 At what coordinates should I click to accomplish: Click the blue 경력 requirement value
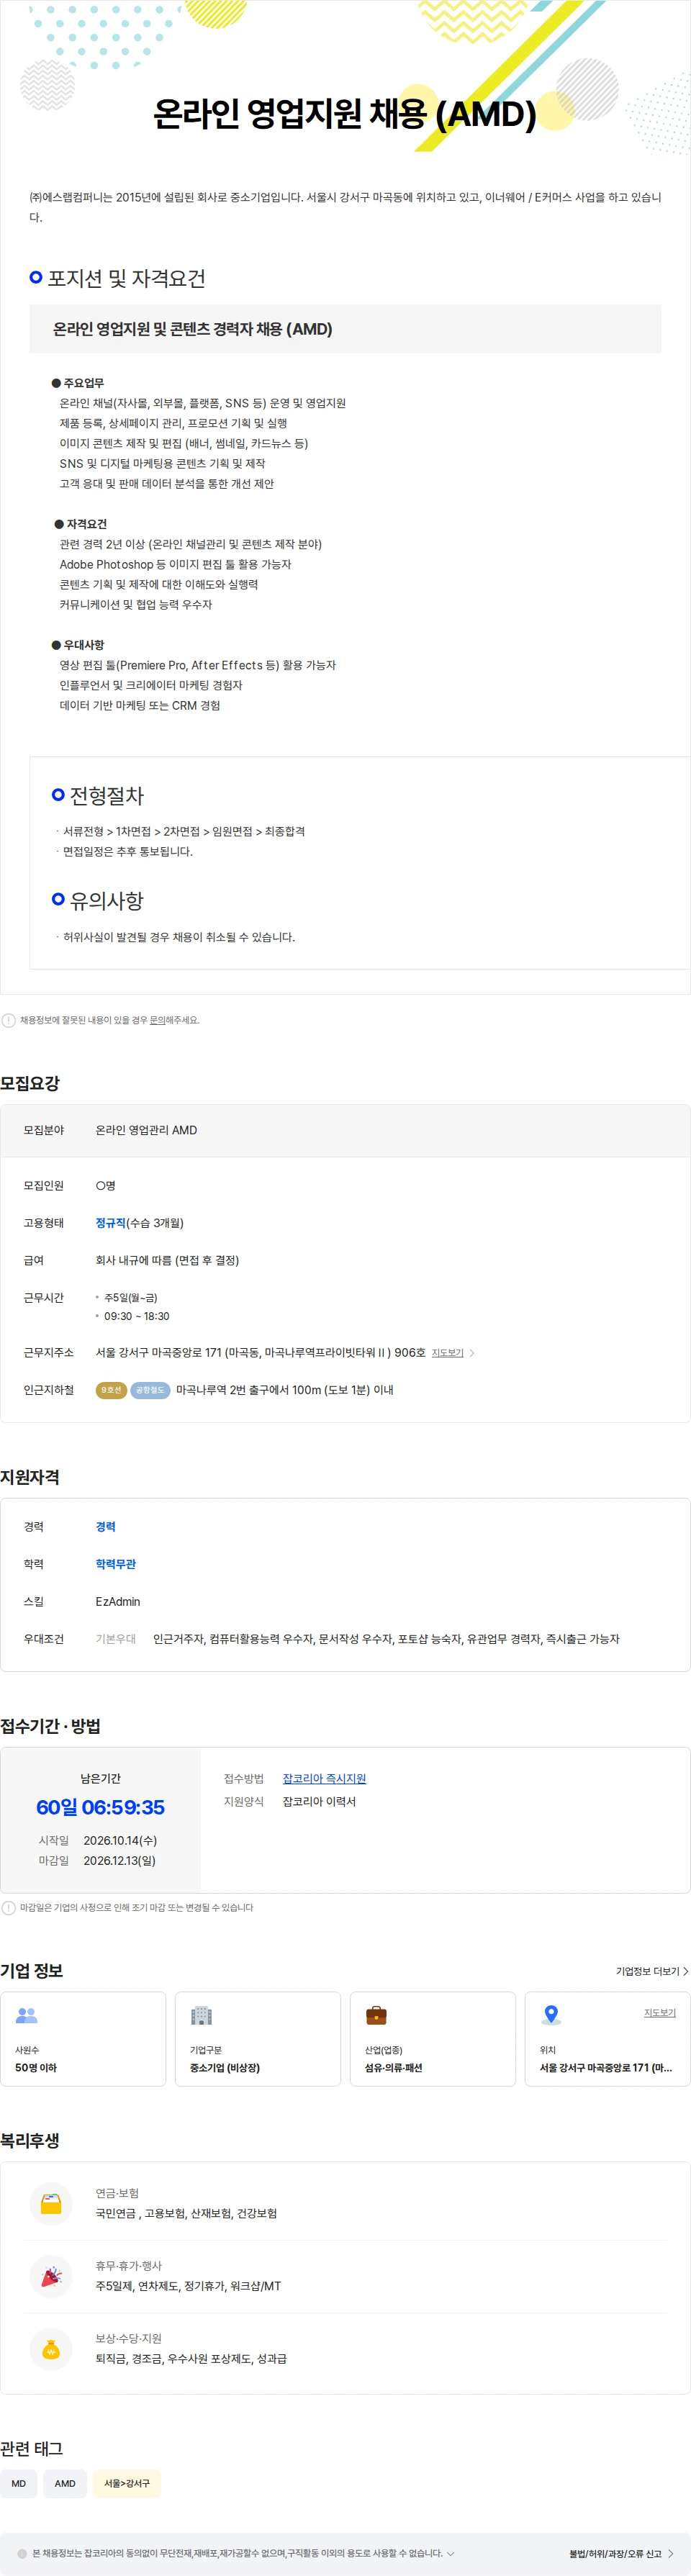click(106, 1527)
